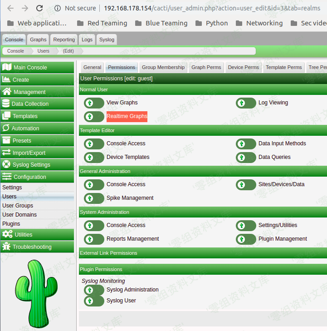
Task: Toggle Syslog Administration permission switch
Action: point(94,290)
